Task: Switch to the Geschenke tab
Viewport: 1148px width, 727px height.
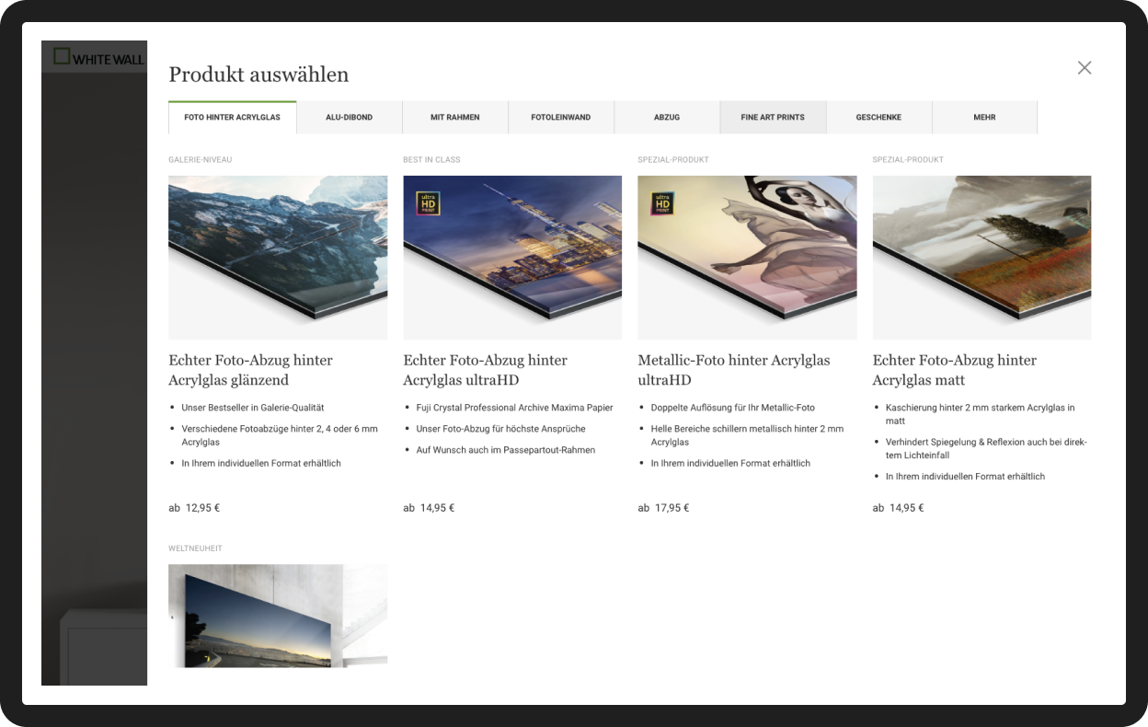Action: point(878,118)
